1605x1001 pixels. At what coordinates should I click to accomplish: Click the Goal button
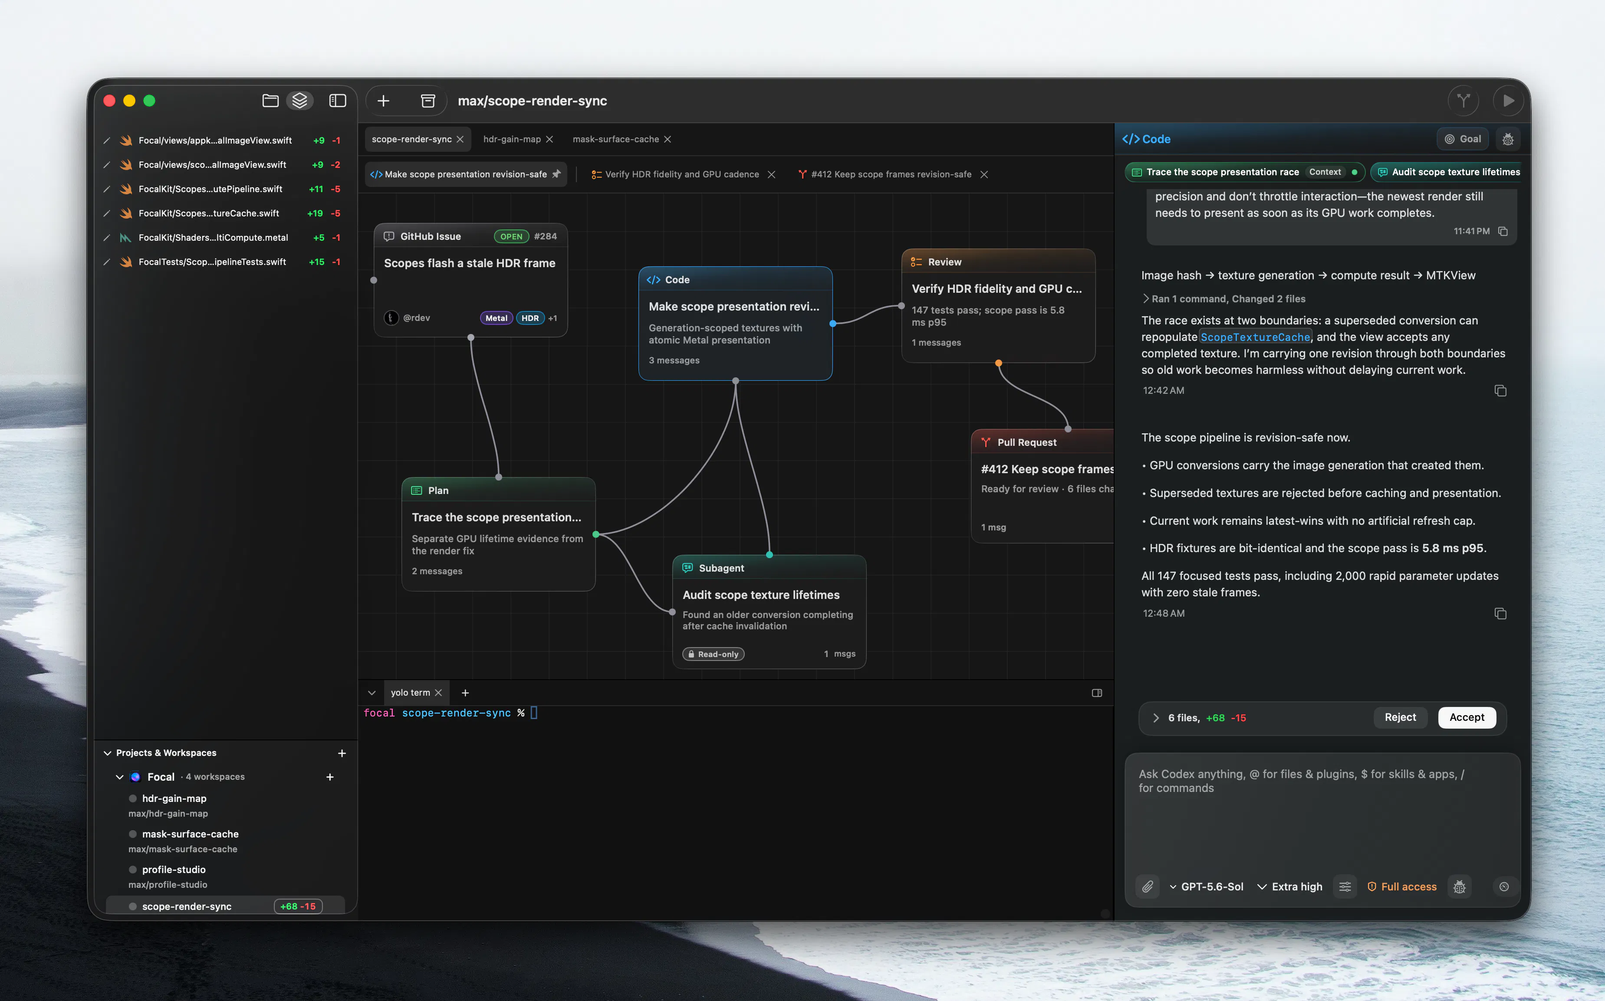click(1463, 139)
